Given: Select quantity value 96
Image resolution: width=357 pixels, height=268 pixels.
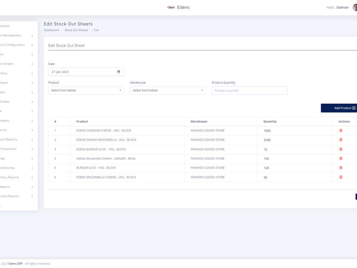Looking at the screenshot, I should click(266, 177).
